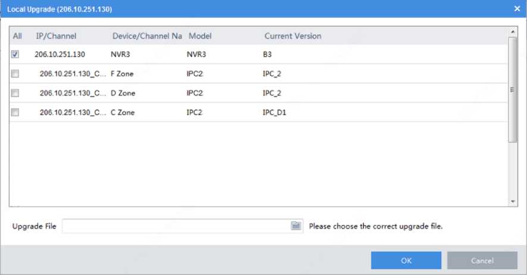Tick the D Zone channel checkbox
Viewport: 527px width, 275px height.
click(x=15, y=93)
